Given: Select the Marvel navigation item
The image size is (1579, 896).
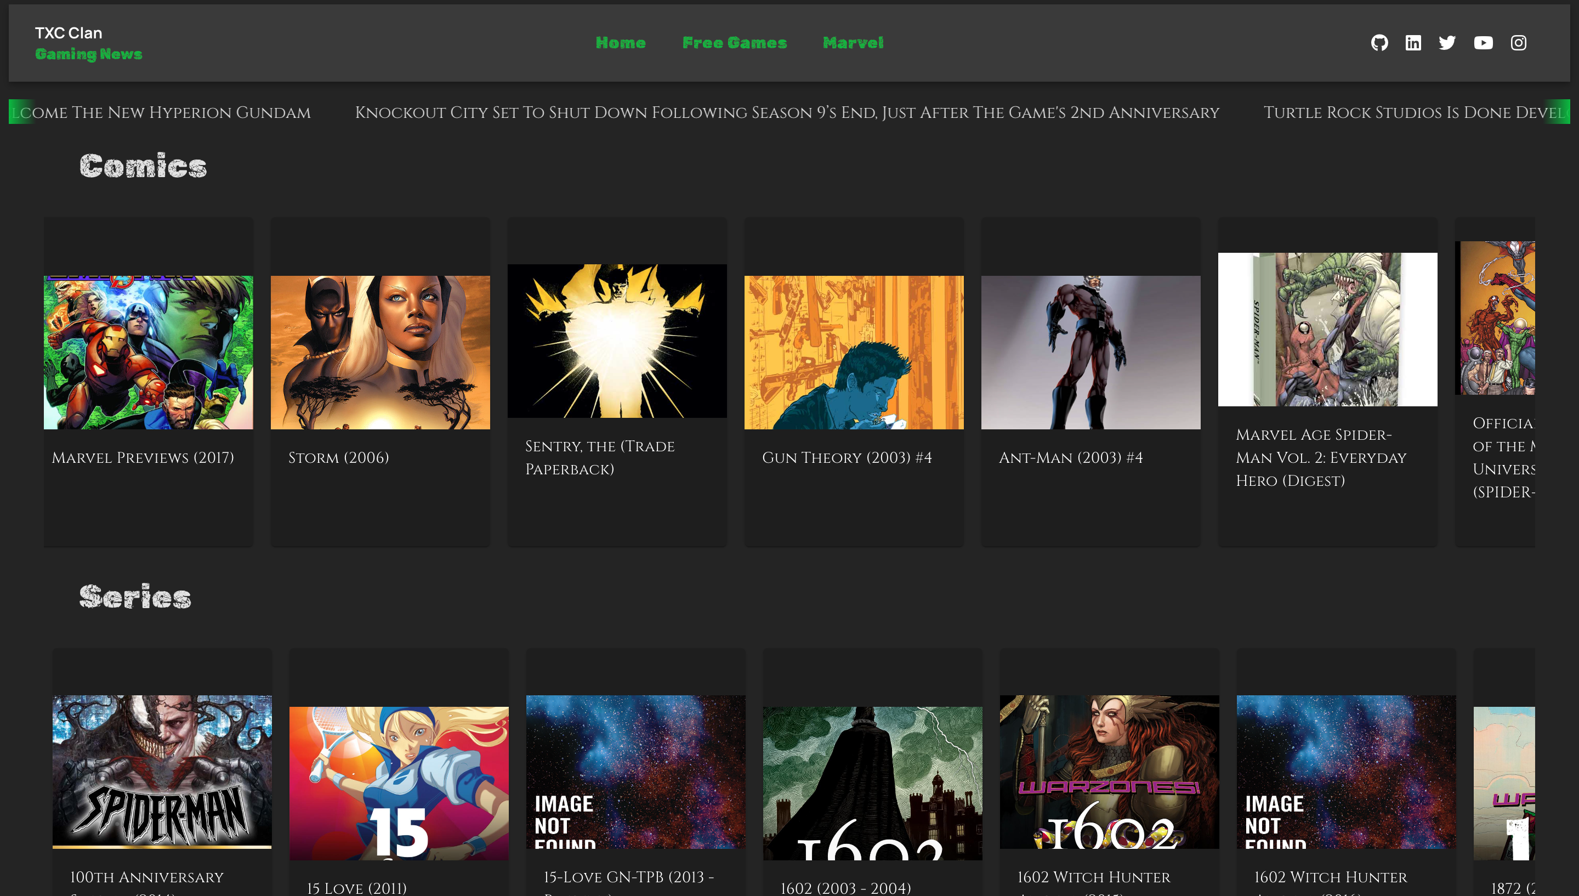Looking at the screenshot, I should coord(853,42).
